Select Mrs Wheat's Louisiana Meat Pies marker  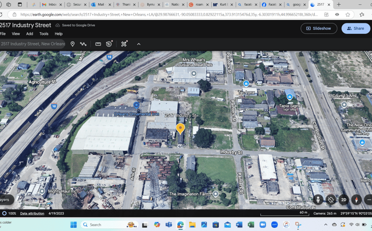click(194, 73)
